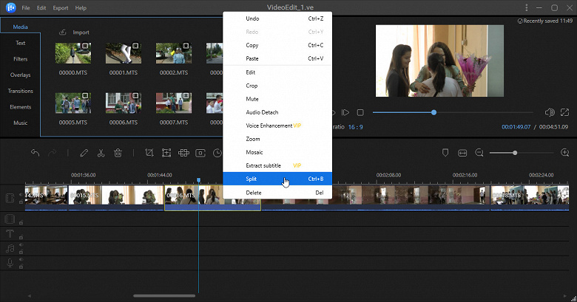Toggle the preview volume speaker icon
Viewport: 577px width, 302px height.
tap(549, 112)
